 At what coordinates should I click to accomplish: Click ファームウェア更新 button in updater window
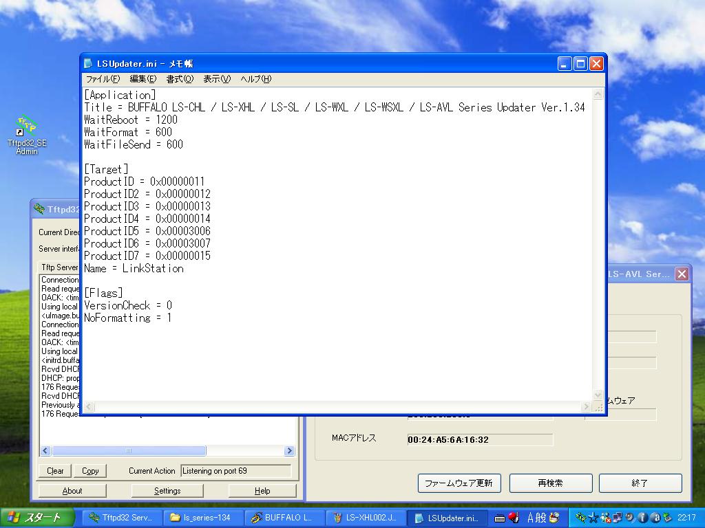point(459,483)
